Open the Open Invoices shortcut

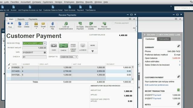tap(70, 8)
